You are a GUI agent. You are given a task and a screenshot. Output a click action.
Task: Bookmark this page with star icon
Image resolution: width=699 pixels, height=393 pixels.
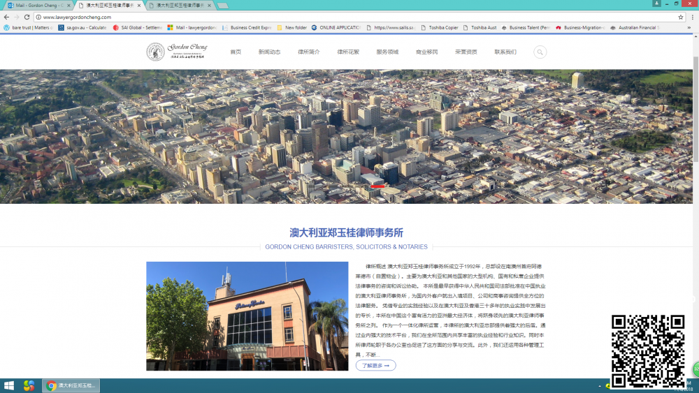(680, 17)
